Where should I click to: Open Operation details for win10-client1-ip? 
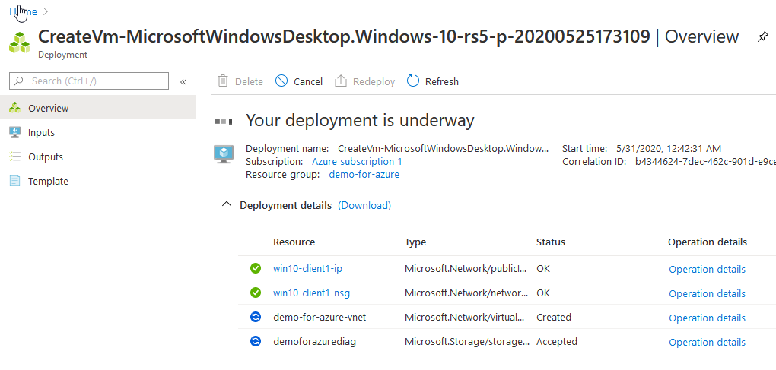[707, 269]
